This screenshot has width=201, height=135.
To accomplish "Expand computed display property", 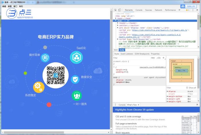I will click(167, 91).
